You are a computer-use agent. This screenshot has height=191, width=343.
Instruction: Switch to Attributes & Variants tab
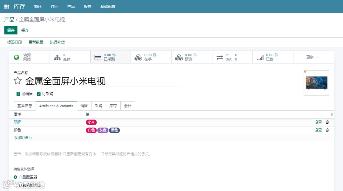(x=56, y=106)
